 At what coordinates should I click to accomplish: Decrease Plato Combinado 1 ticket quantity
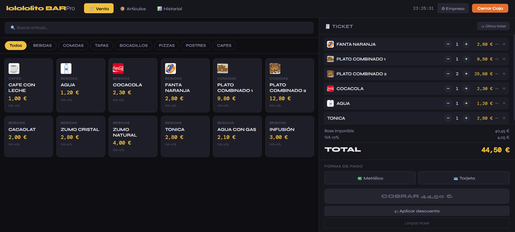click(448, 59)
